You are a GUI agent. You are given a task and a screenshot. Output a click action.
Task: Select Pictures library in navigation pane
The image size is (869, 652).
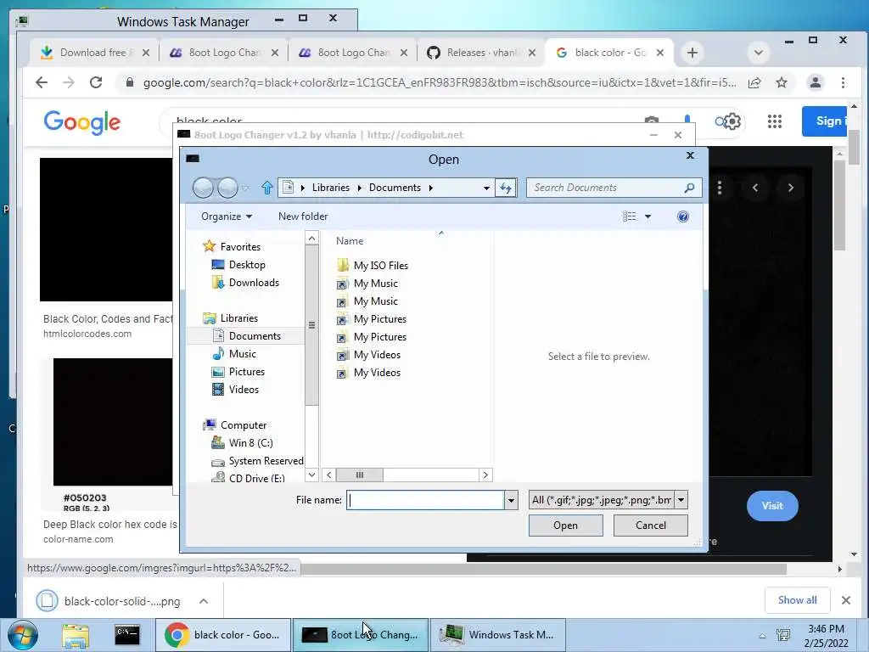[247, 372]
